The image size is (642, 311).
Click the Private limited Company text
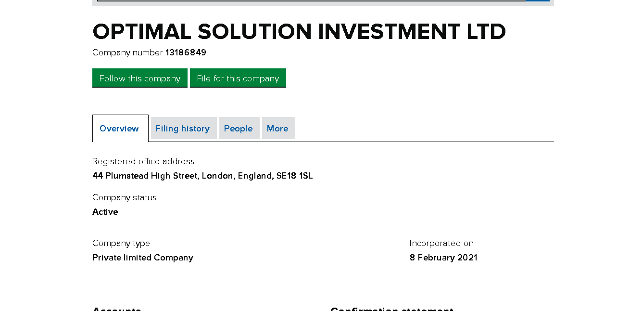(143, 258)
